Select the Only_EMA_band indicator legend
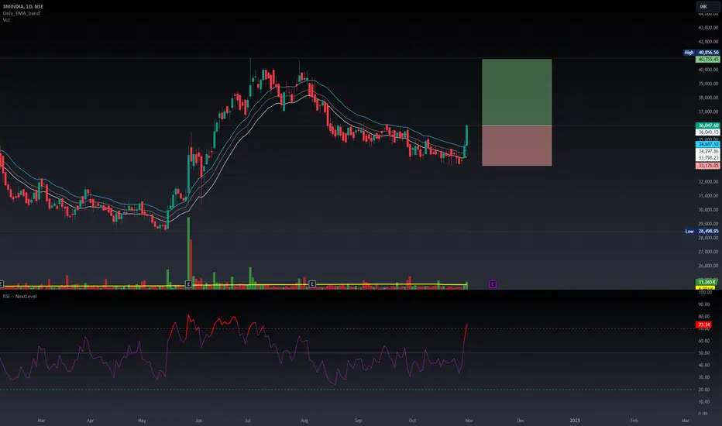 [x=21, y=13]
